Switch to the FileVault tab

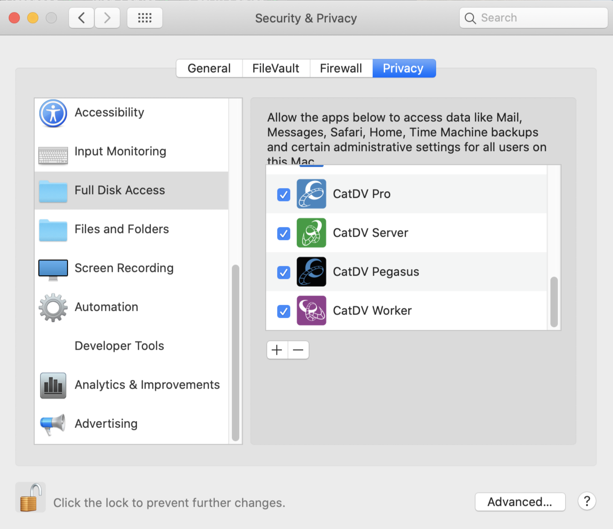pos(276,68)
